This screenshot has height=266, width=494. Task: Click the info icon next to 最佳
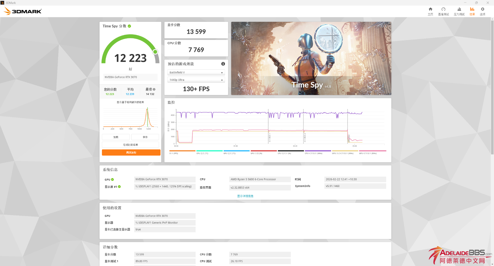click(154, 89)
